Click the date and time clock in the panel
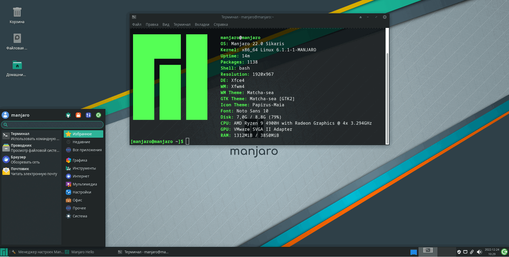This screenshot has height=257, width=509. tap(492, 252)
